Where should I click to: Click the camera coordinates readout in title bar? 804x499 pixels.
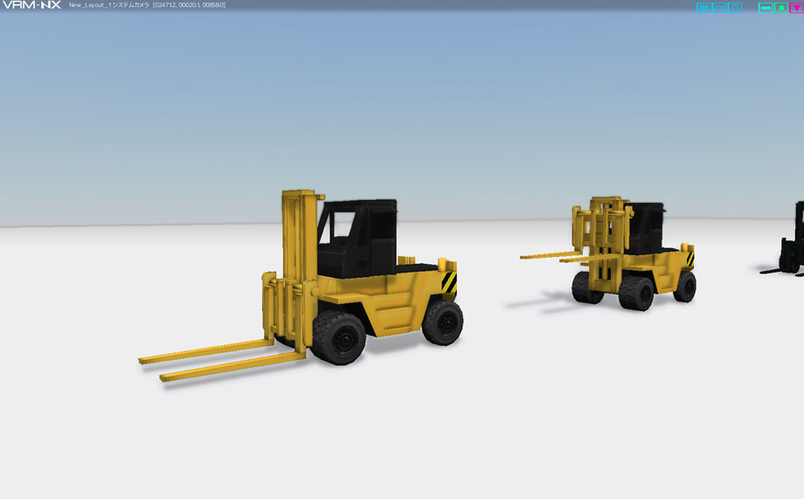pos(190,5)
